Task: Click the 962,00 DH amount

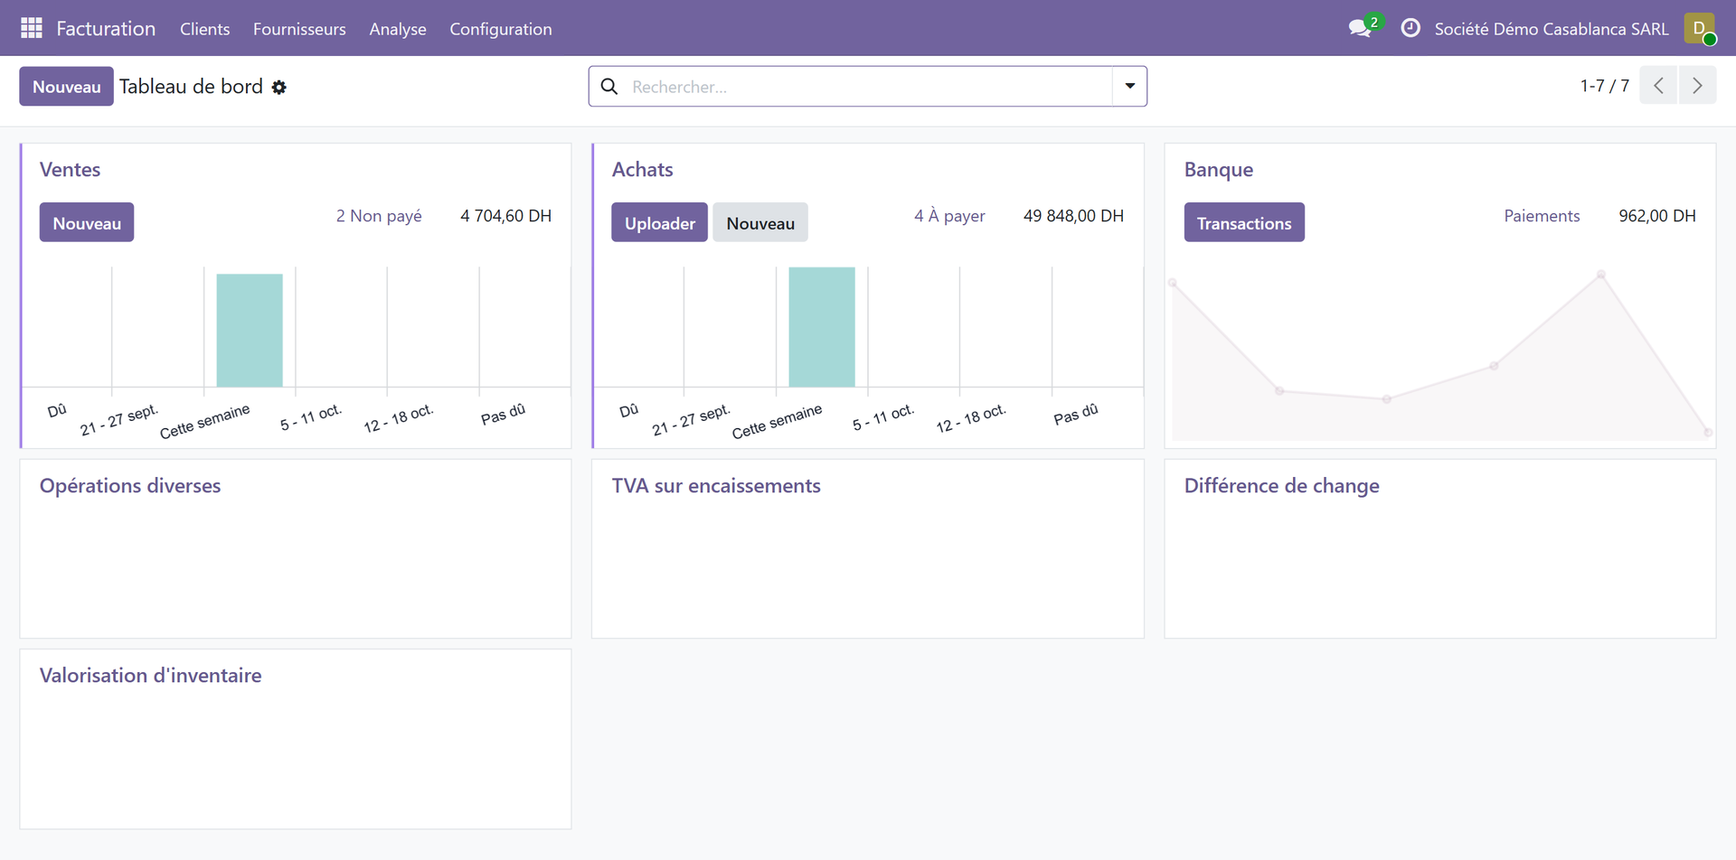Action: coord(1657,216)
